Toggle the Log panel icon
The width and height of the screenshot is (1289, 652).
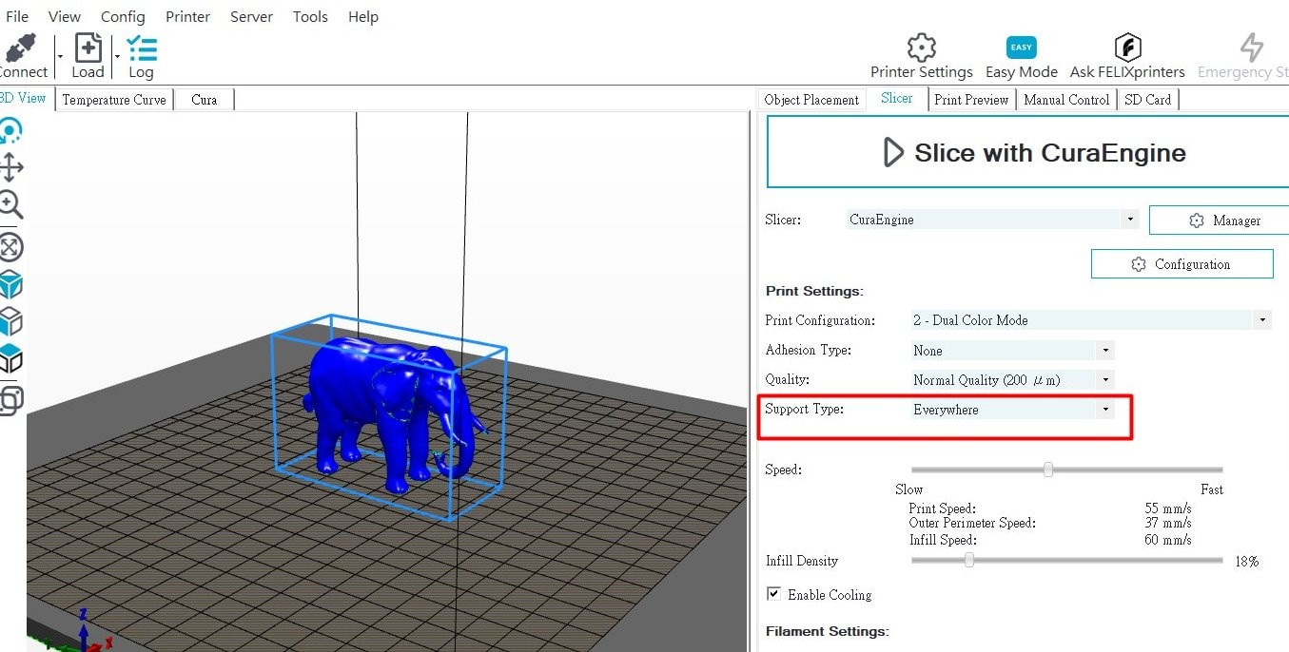click(142, 48)
